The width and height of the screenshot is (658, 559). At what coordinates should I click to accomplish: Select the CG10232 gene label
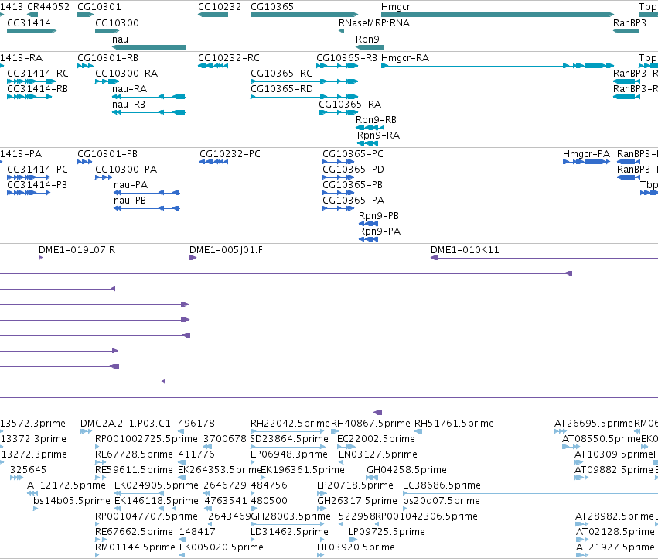click(x=220, y=7)
